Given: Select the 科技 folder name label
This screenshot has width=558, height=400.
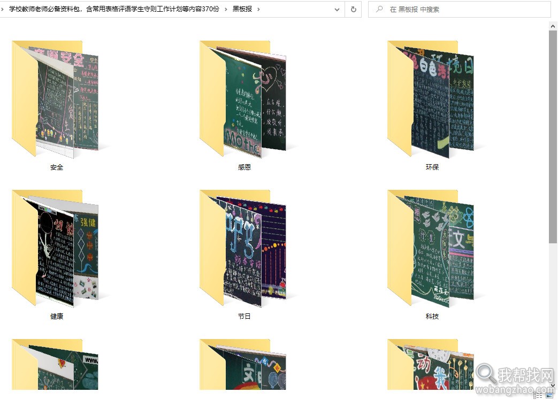Looking at the screenshot, I should click(432, 317).
